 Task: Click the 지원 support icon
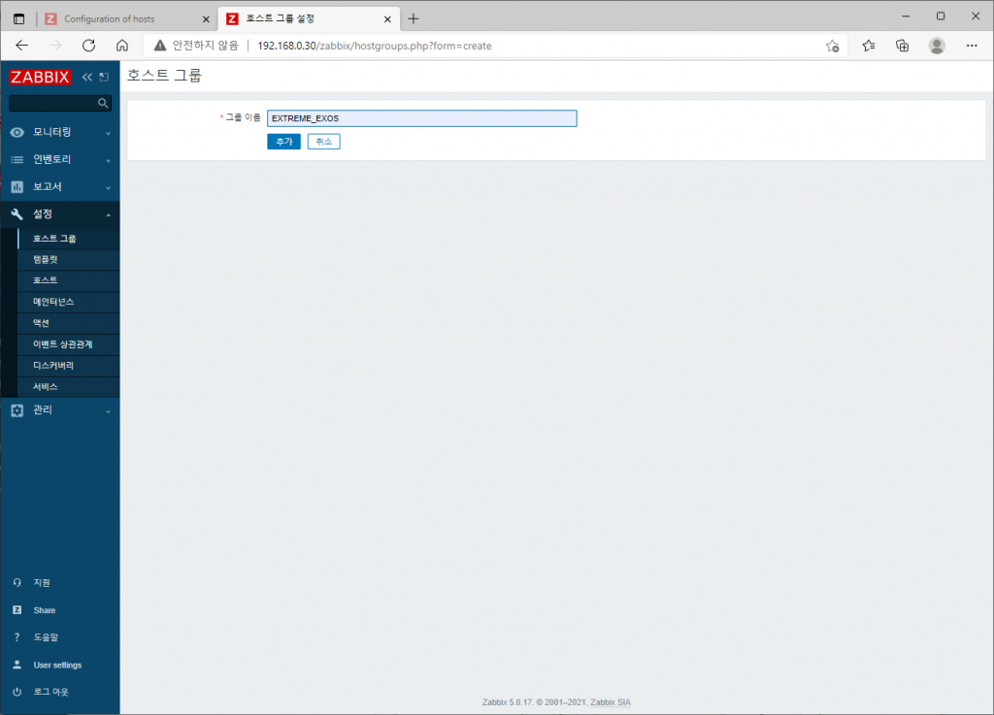click(18, 582)
